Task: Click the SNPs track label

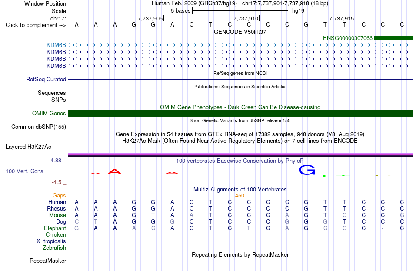Action: point(59,100)
